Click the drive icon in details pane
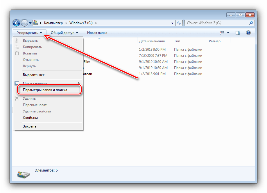Viewport: 267px width, 193px height. point(23,174)
